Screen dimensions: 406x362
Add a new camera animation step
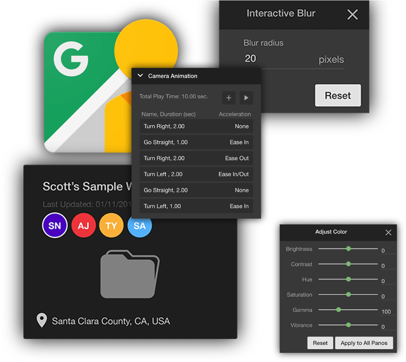[229, 98]
